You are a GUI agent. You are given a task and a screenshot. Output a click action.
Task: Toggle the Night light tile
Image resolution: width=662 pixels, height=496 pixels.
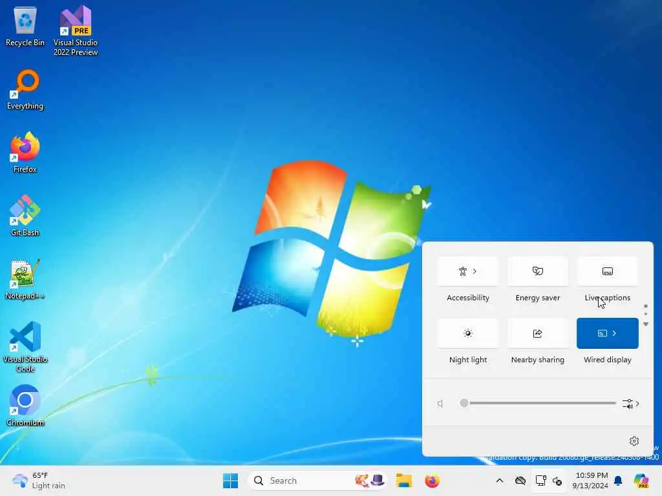point(468,333)
